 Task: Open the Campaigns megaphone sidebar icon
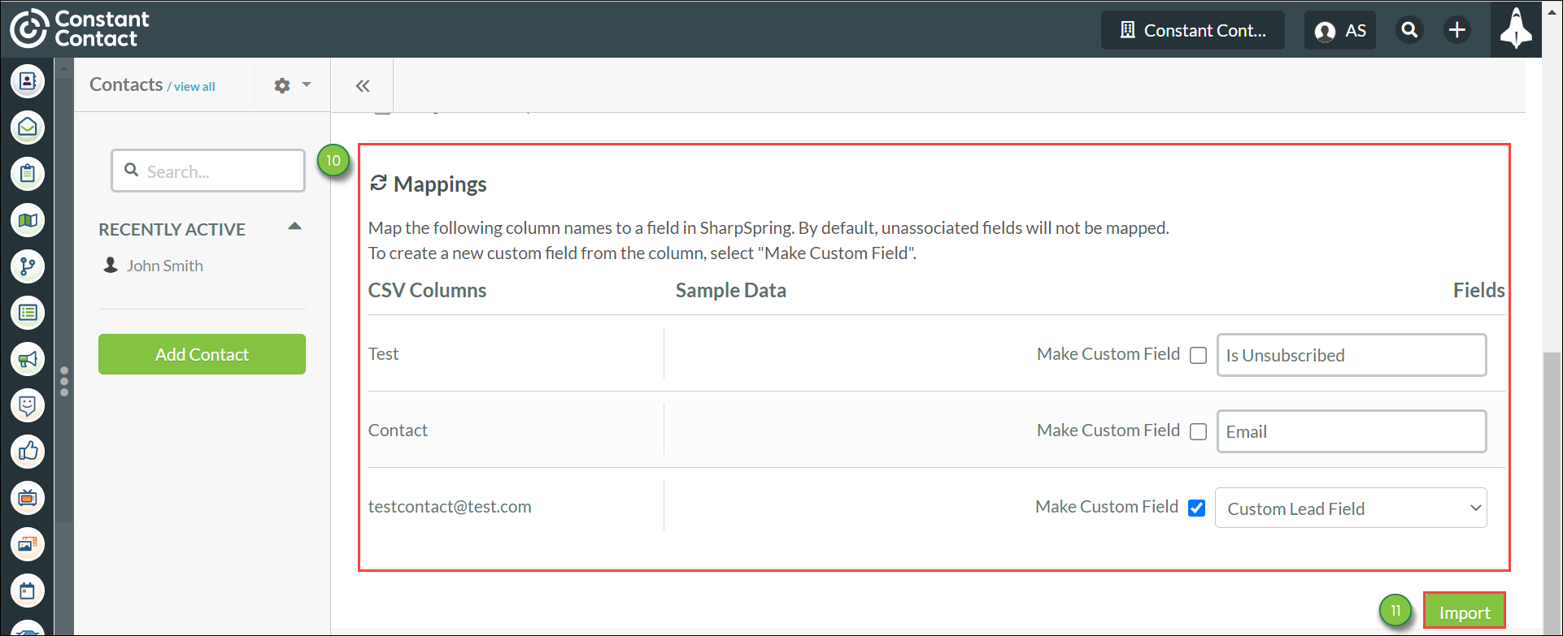tap(28, 359)
